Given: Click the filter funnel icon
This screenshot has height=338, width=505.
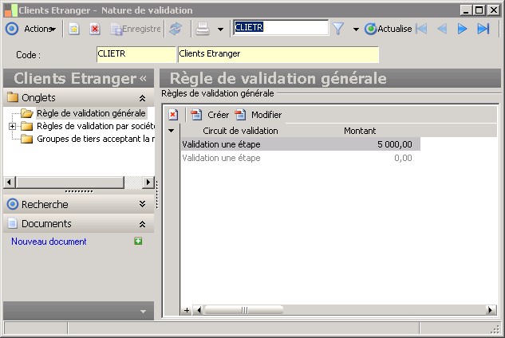Looking at the screenshot, I should coord(338,29).
